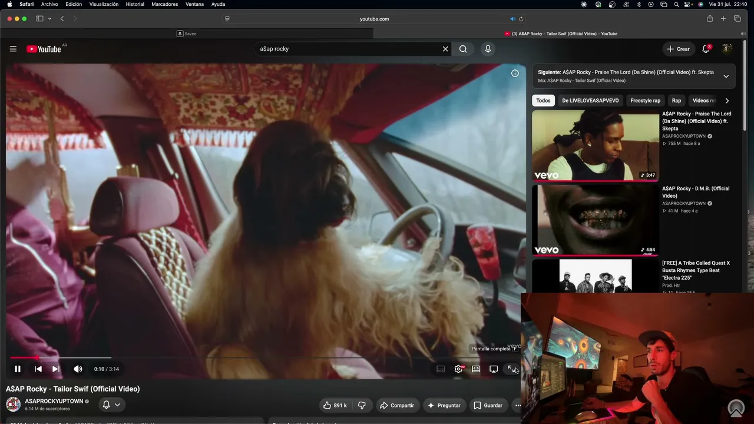The width and height of the screenshot is (754, 424).
Task: Open the Historial menu
Action: tap(135, 4)
